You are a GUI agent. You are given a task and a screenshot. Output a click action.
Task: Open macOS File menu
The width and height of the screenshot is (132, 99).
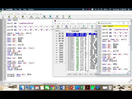click(16, 9)
